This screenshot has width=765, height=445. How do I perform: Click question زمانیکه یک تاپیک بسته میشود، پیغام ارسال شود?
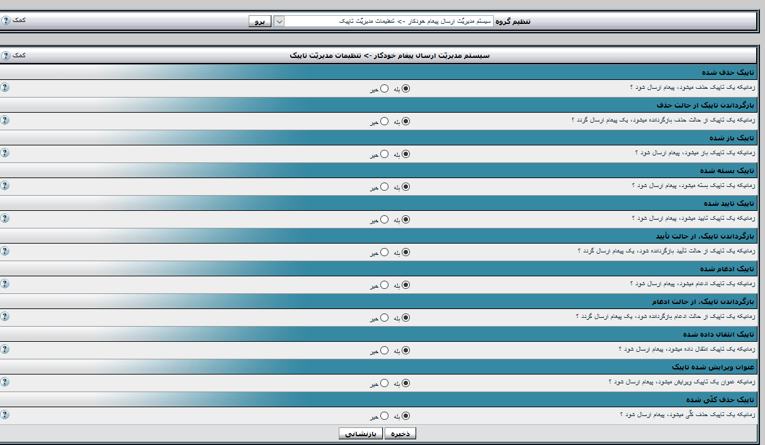pos(693,185)
